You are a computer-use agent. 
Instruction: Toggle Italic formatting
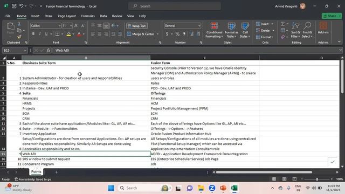tap(39, 34)
